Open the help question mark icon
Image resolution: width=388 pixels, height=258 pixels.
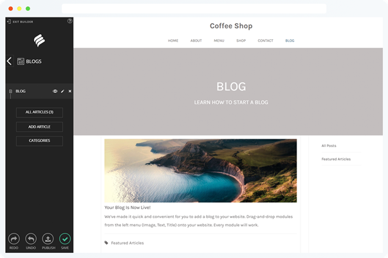coord(69,21)
